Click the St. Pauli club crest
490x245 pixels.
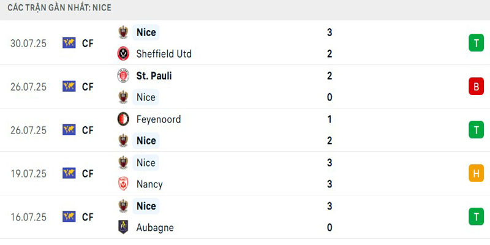point(123,76)
